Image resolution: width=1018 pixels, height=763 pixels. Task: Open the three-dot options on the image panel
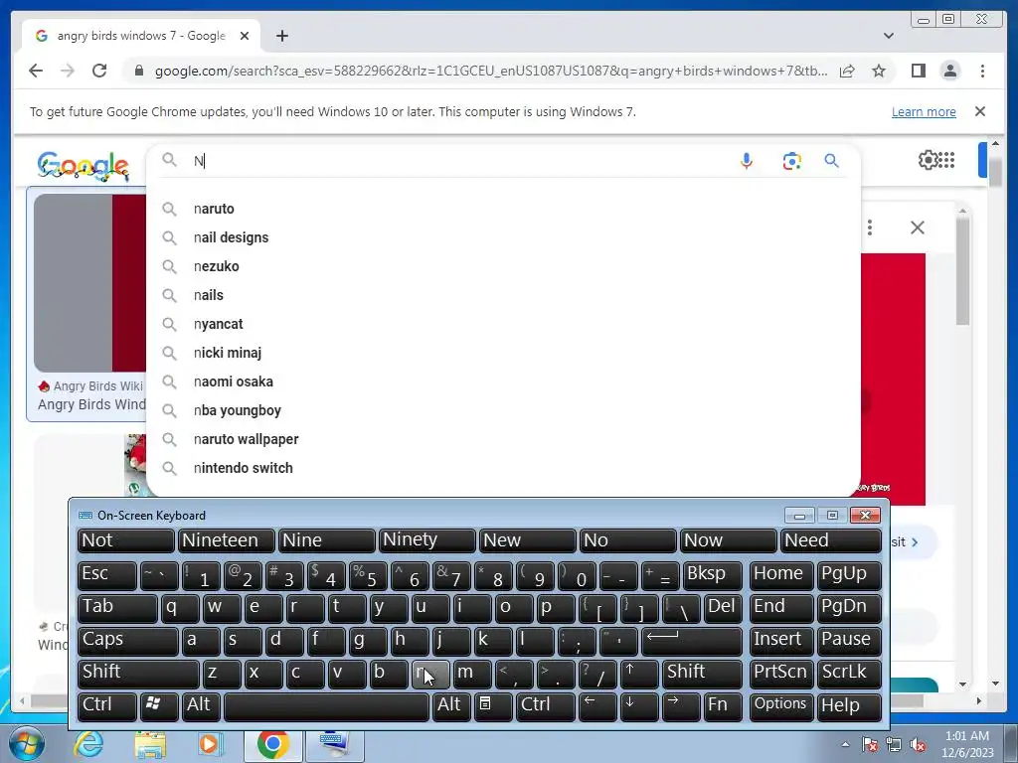pyautogui.click(x=869, y=228)
